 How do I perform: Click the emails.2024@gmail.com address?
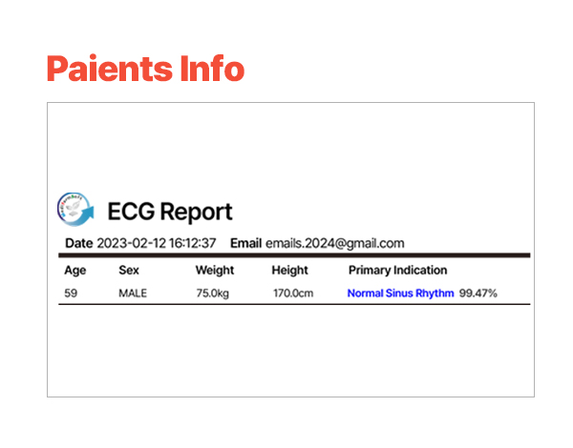click(x=335, y=243)
